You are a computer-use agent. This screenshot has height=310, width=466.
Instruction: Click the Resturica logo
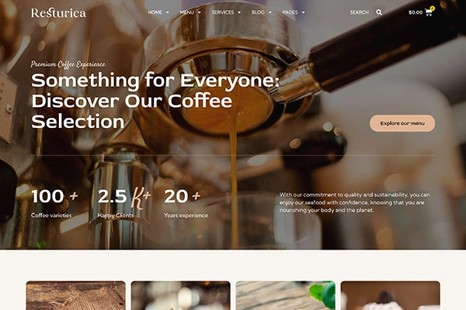58,12
